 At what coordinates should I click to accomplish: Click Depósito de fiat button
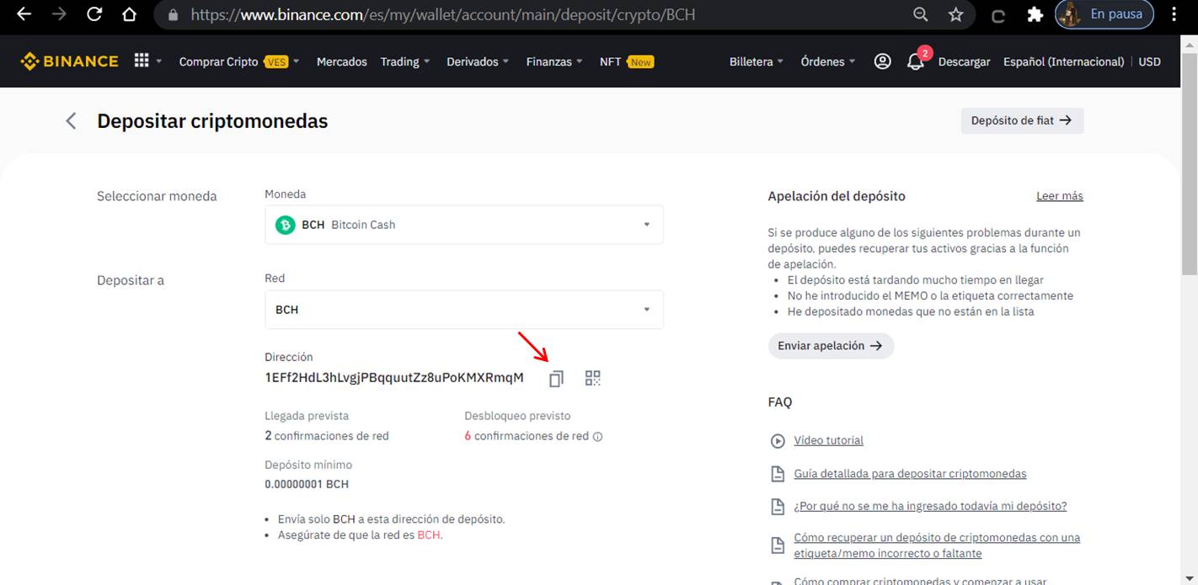pyautogui.click(x=1022, y=120)
